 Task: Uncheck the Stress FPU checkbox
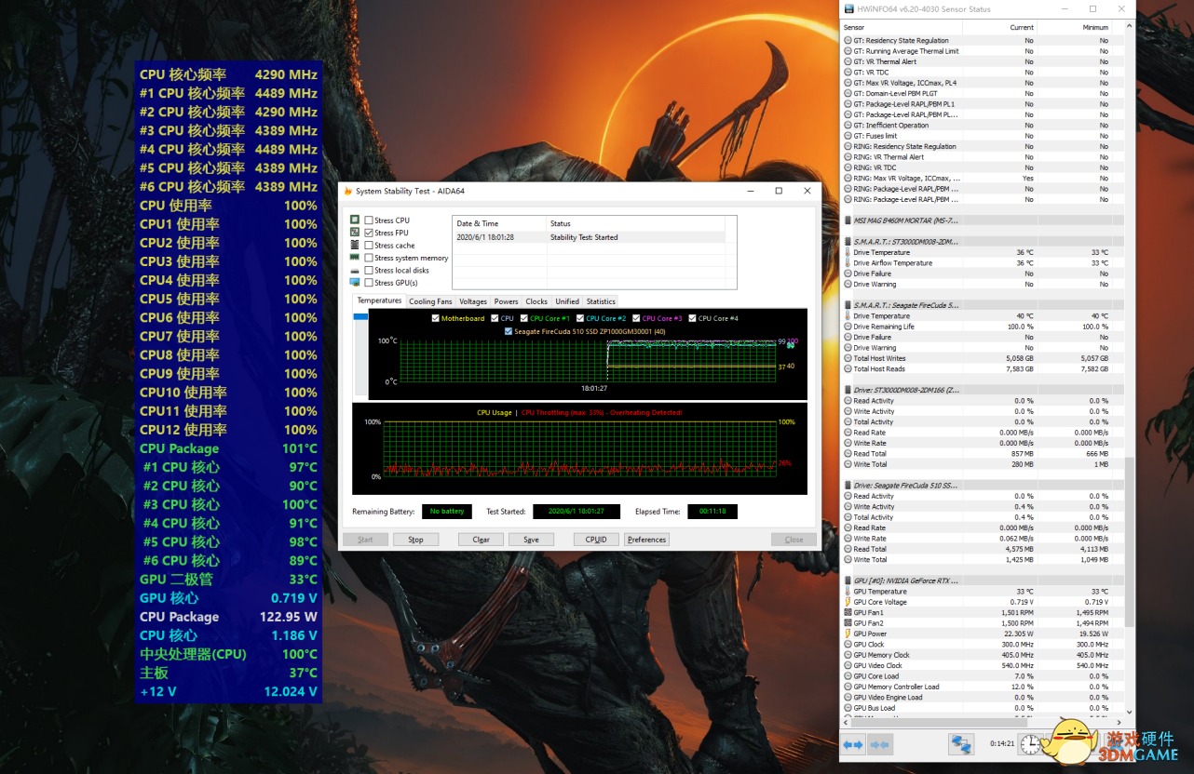pos(369,233)
